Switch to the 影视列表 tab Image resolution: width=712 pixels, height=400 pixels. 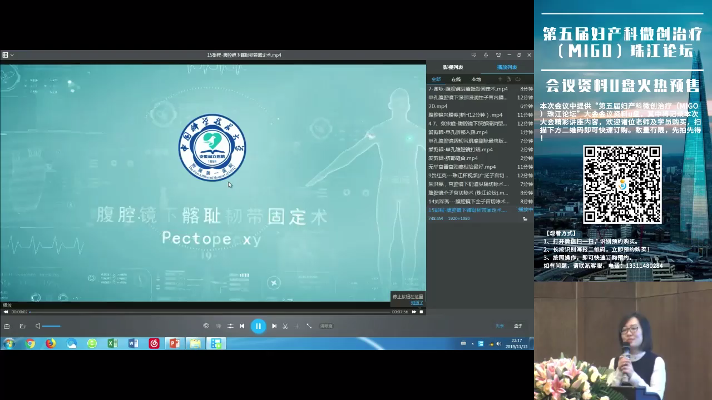(453, 67)
